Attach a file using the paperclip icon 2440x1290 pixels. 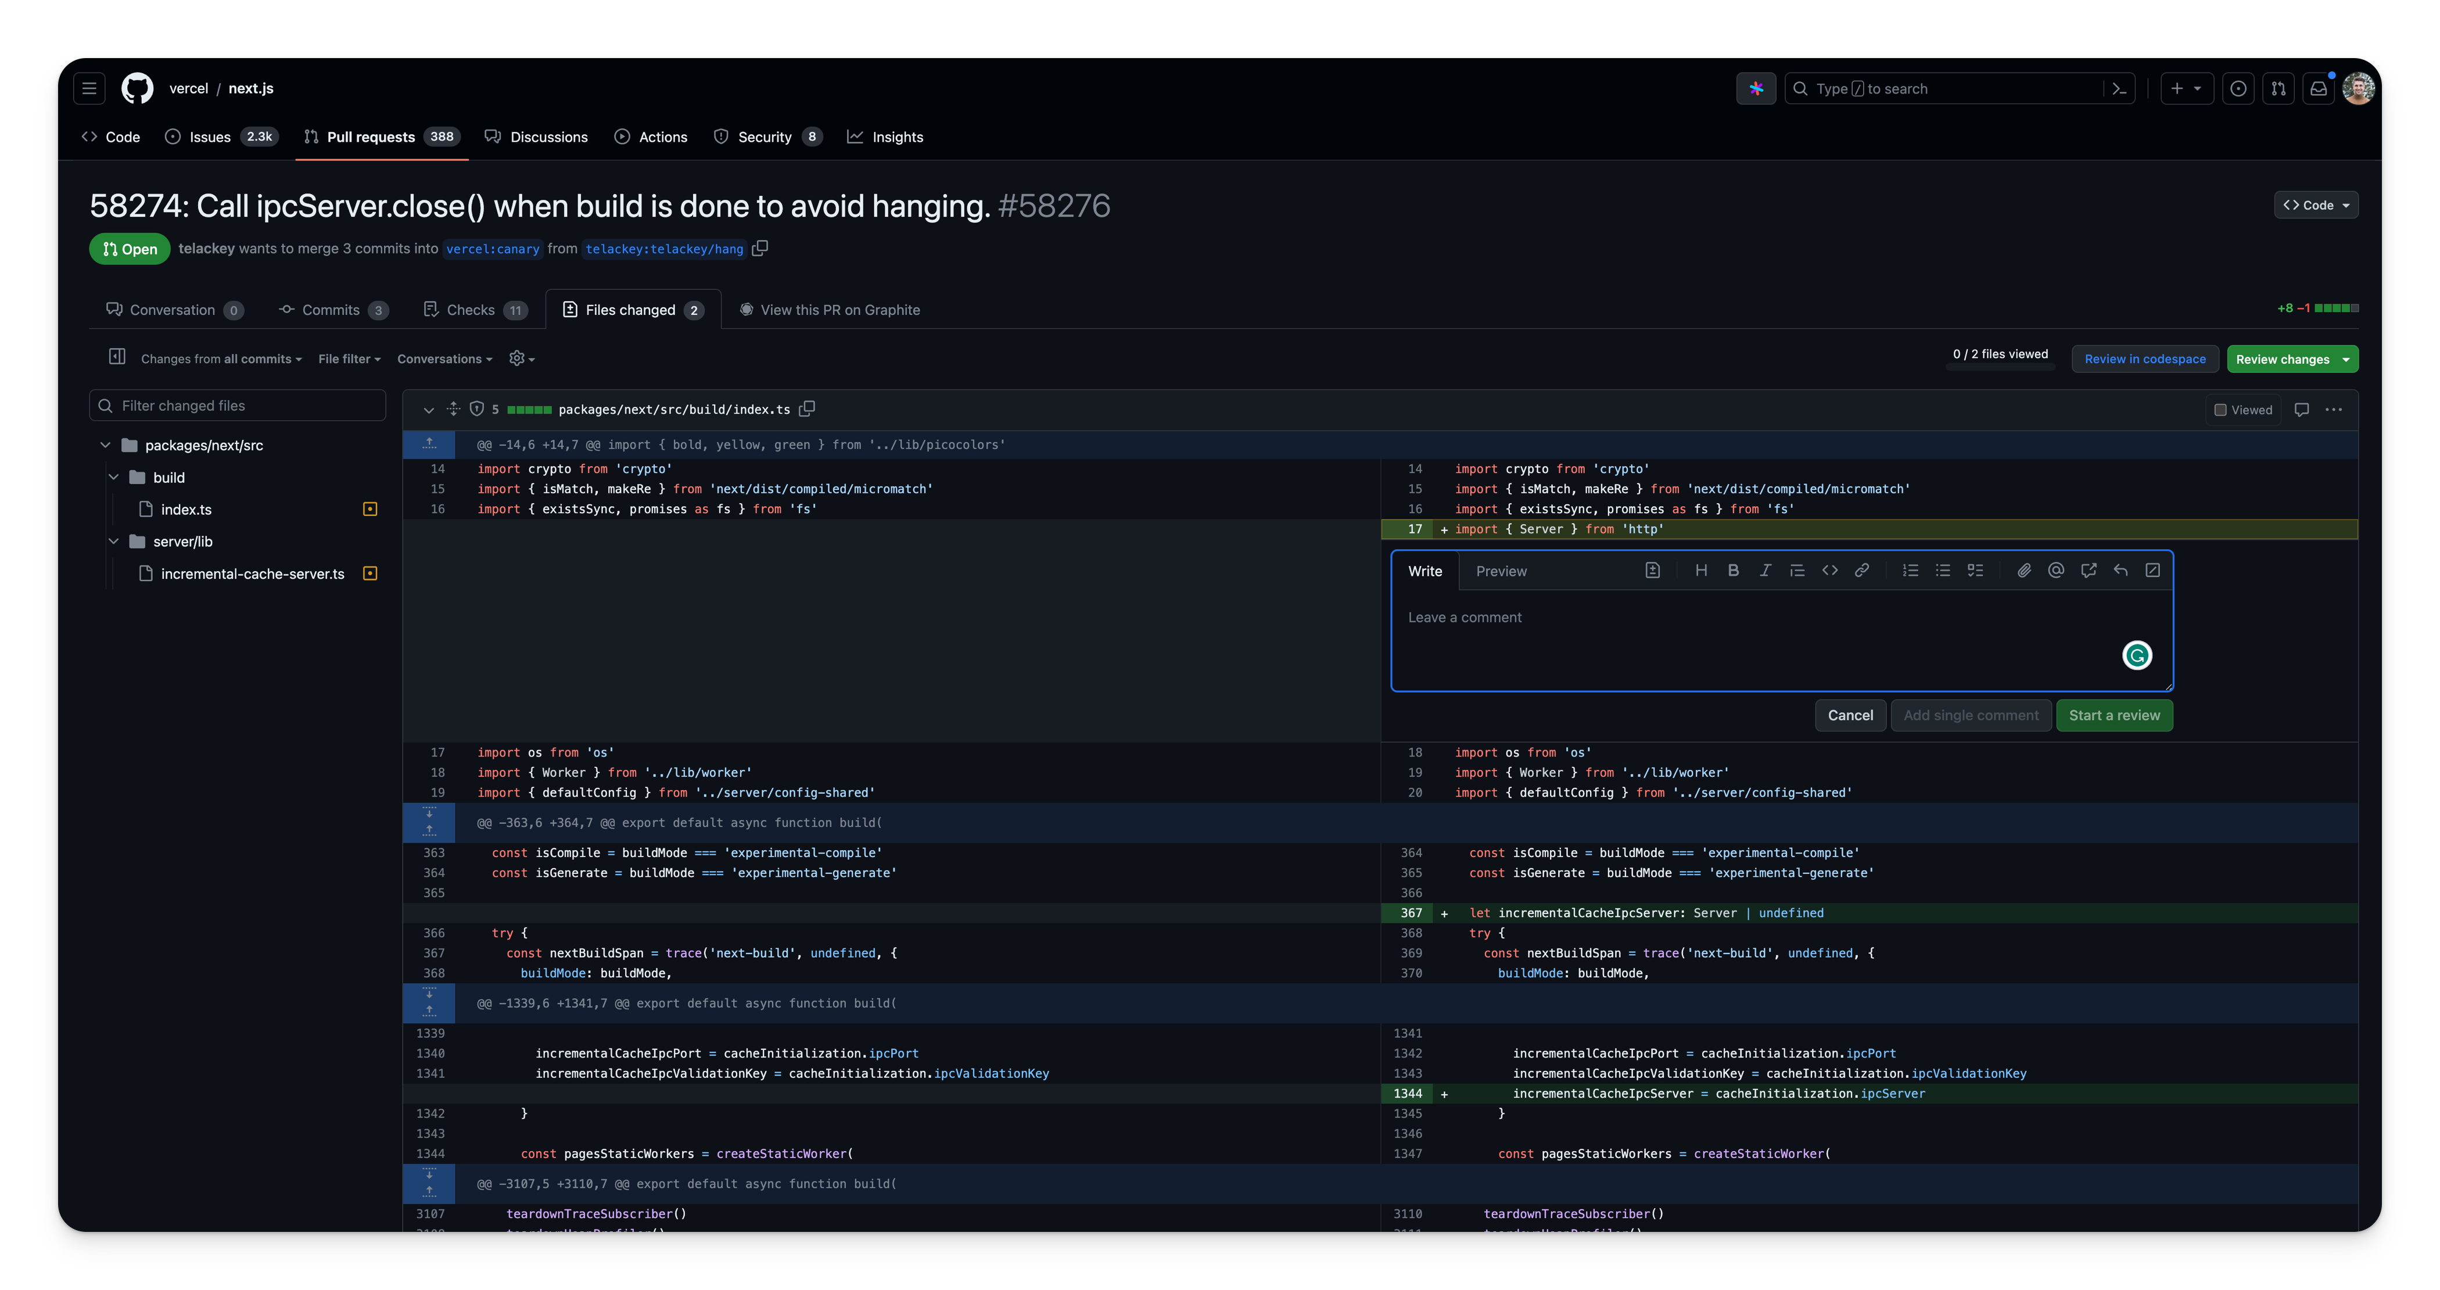[x=2023, y=570]
